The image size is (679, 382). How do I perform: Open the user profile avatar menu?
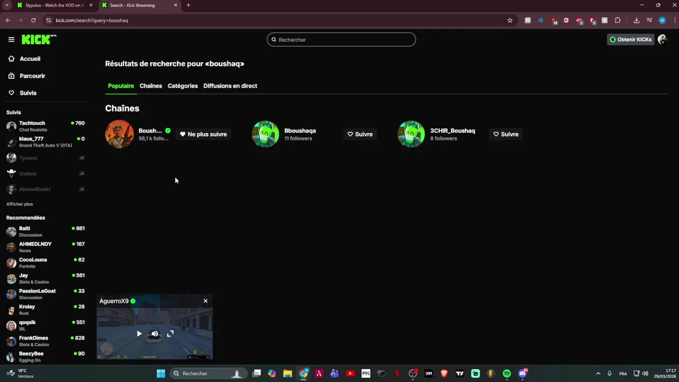tap(662, 40)
